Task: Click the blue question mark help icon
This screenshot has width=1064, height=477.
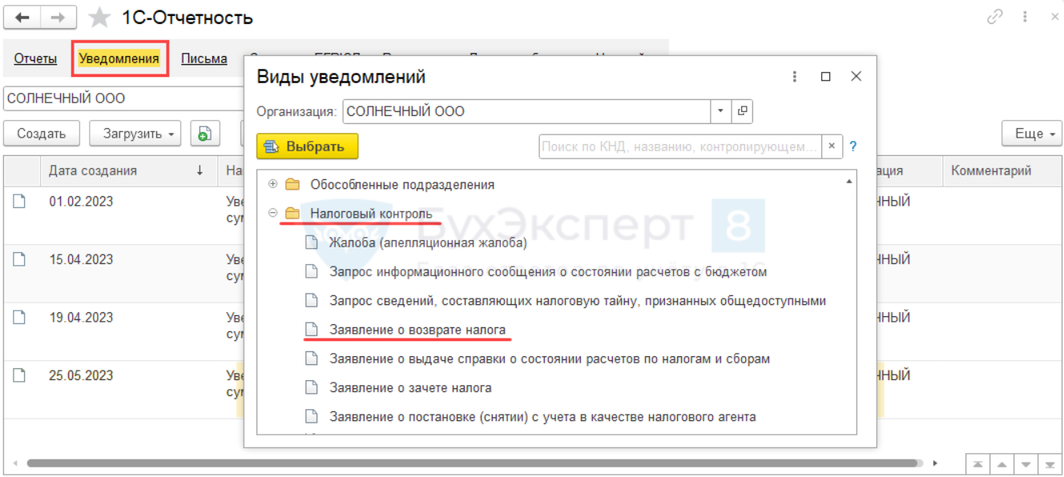Action: [x=853, y=146]
